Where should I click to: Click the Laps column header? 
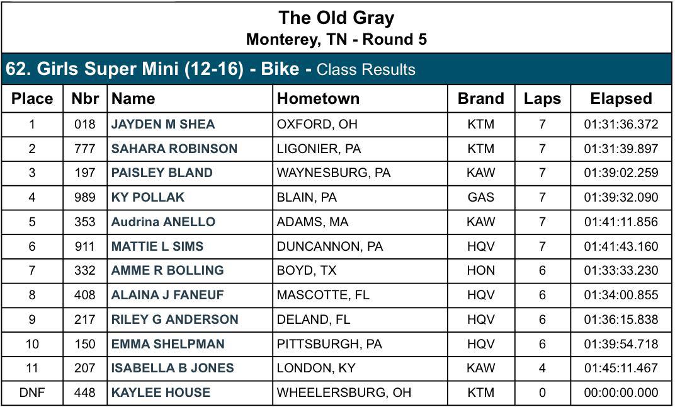542,99
